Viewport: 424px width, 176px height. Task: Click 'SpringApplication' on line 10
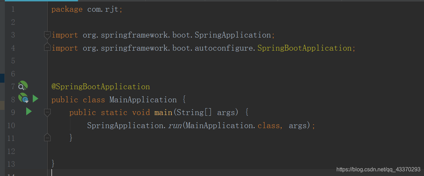coord(125,125)
